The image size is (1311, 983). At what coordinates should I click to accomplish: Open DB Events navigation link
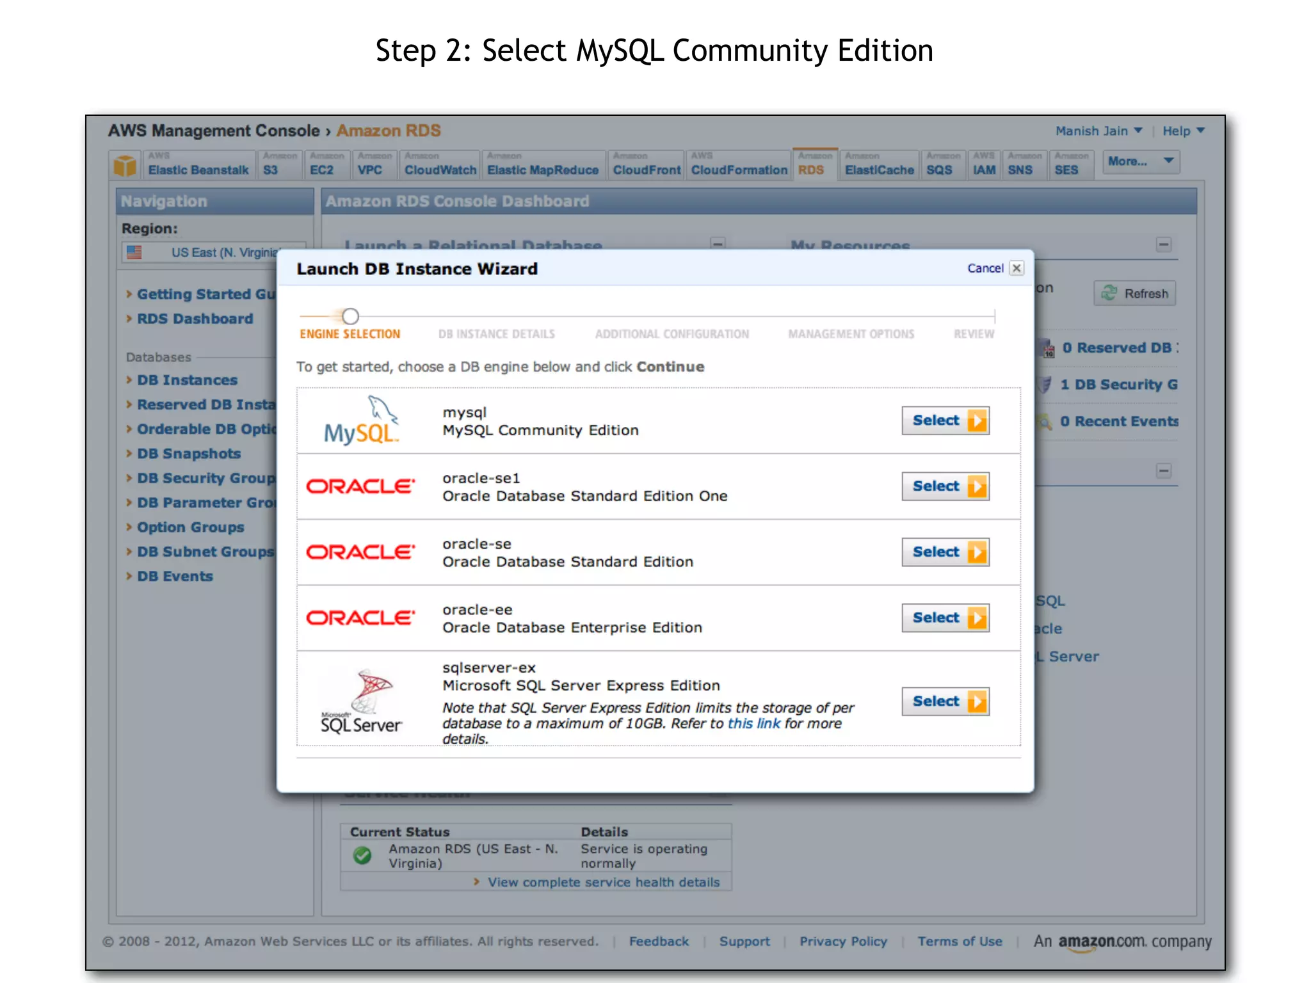point(175,576)
